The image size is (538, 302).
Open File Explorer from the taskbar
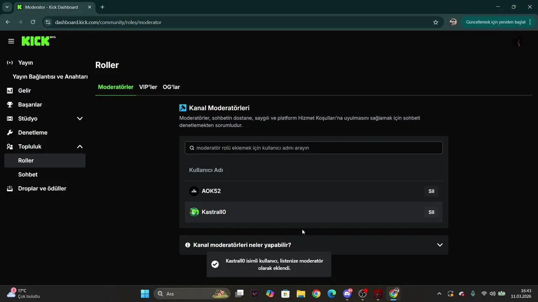(x=301, y=294)
